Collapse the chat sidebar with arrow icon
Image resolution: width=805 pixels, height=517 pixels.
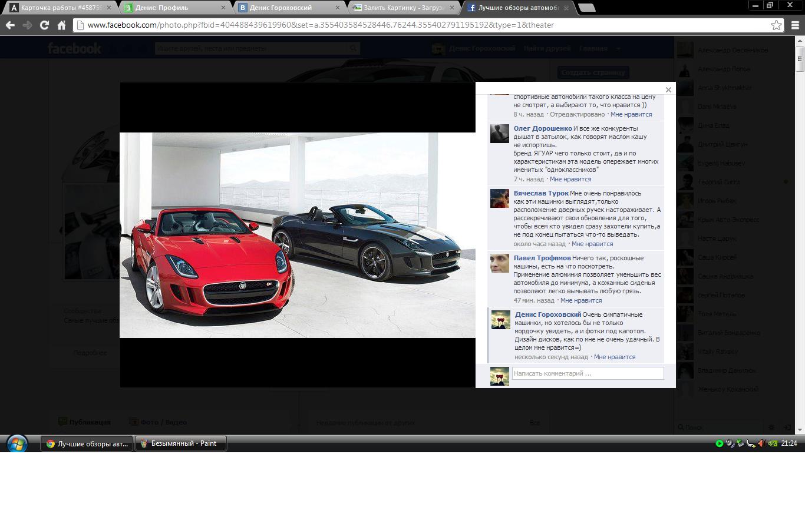(787, 427)
